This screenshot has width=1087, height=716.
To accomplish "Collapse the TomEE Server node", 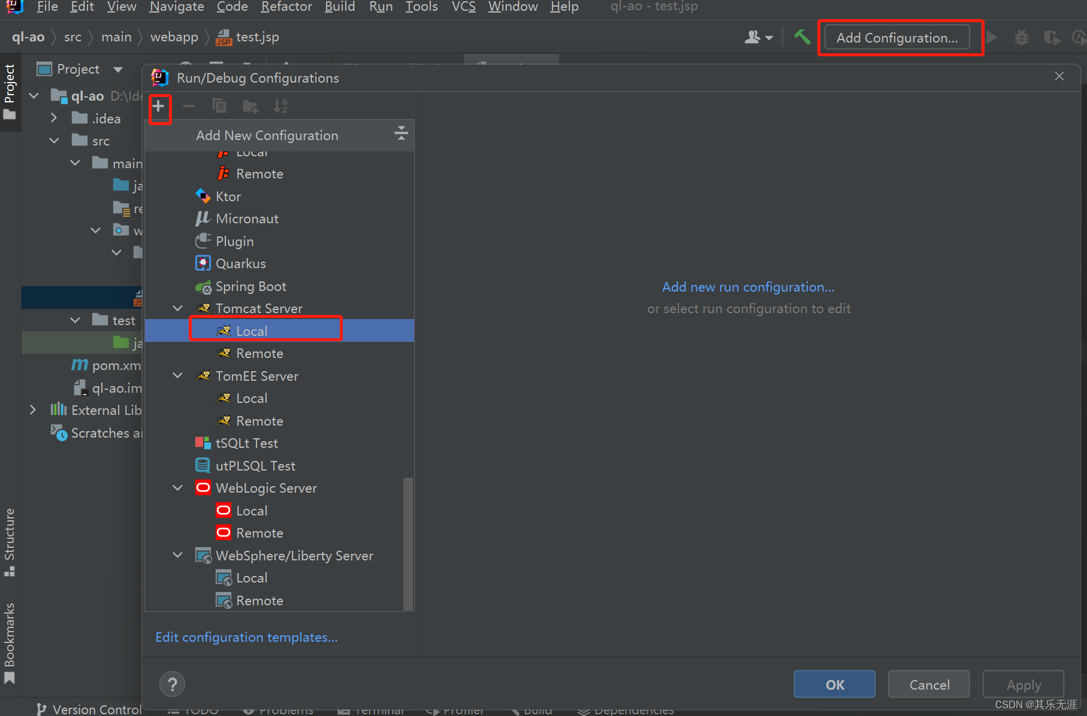I will [178, 376].
